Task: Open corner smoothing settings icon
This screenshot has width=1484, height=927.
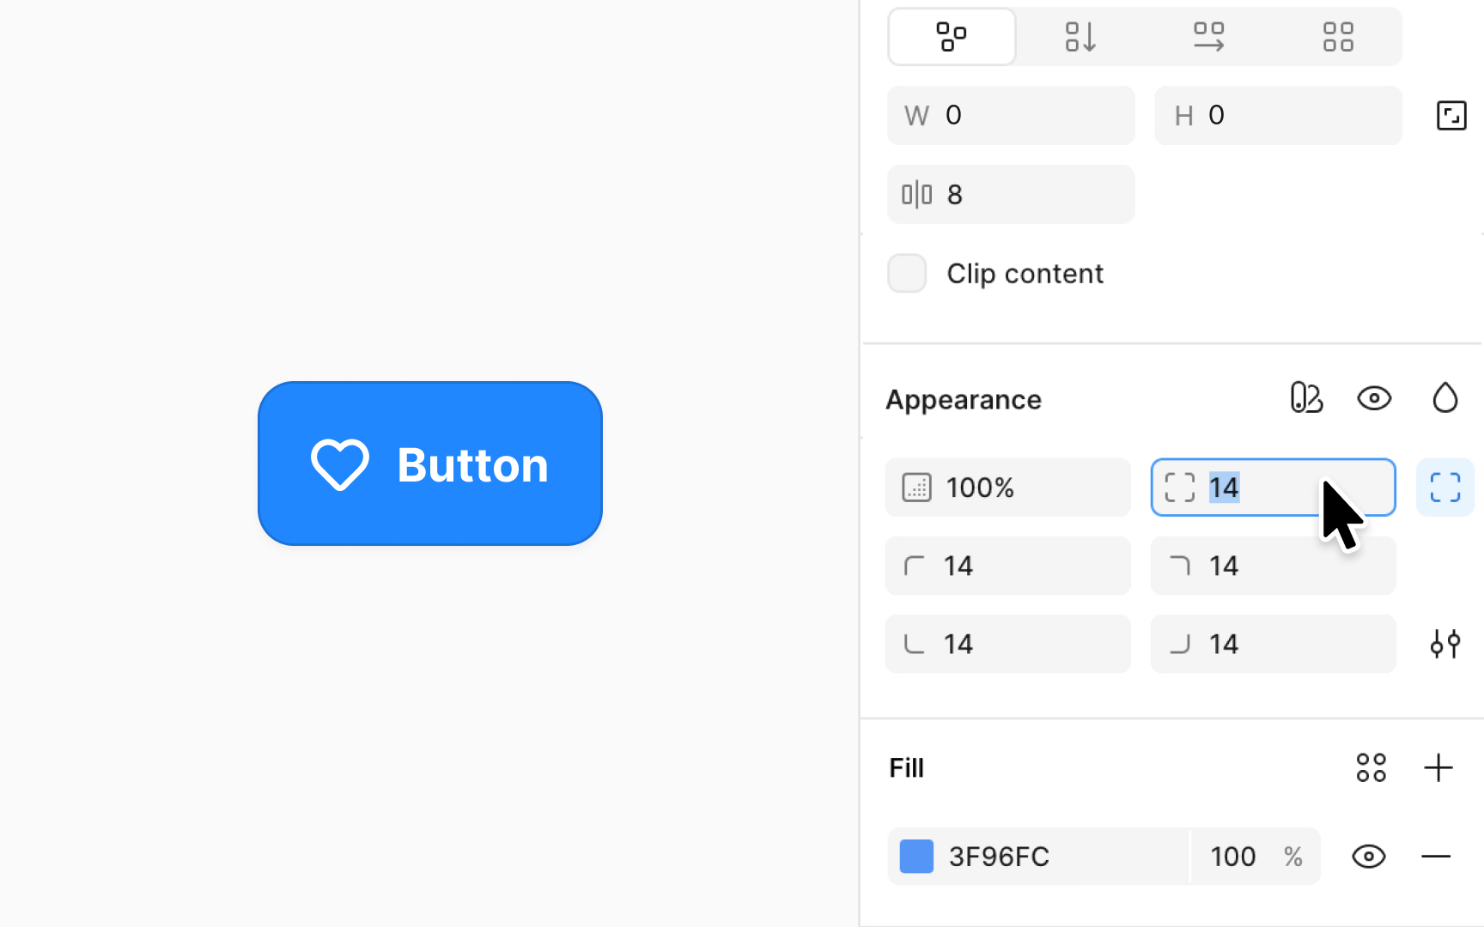Action: (1444, 644)
